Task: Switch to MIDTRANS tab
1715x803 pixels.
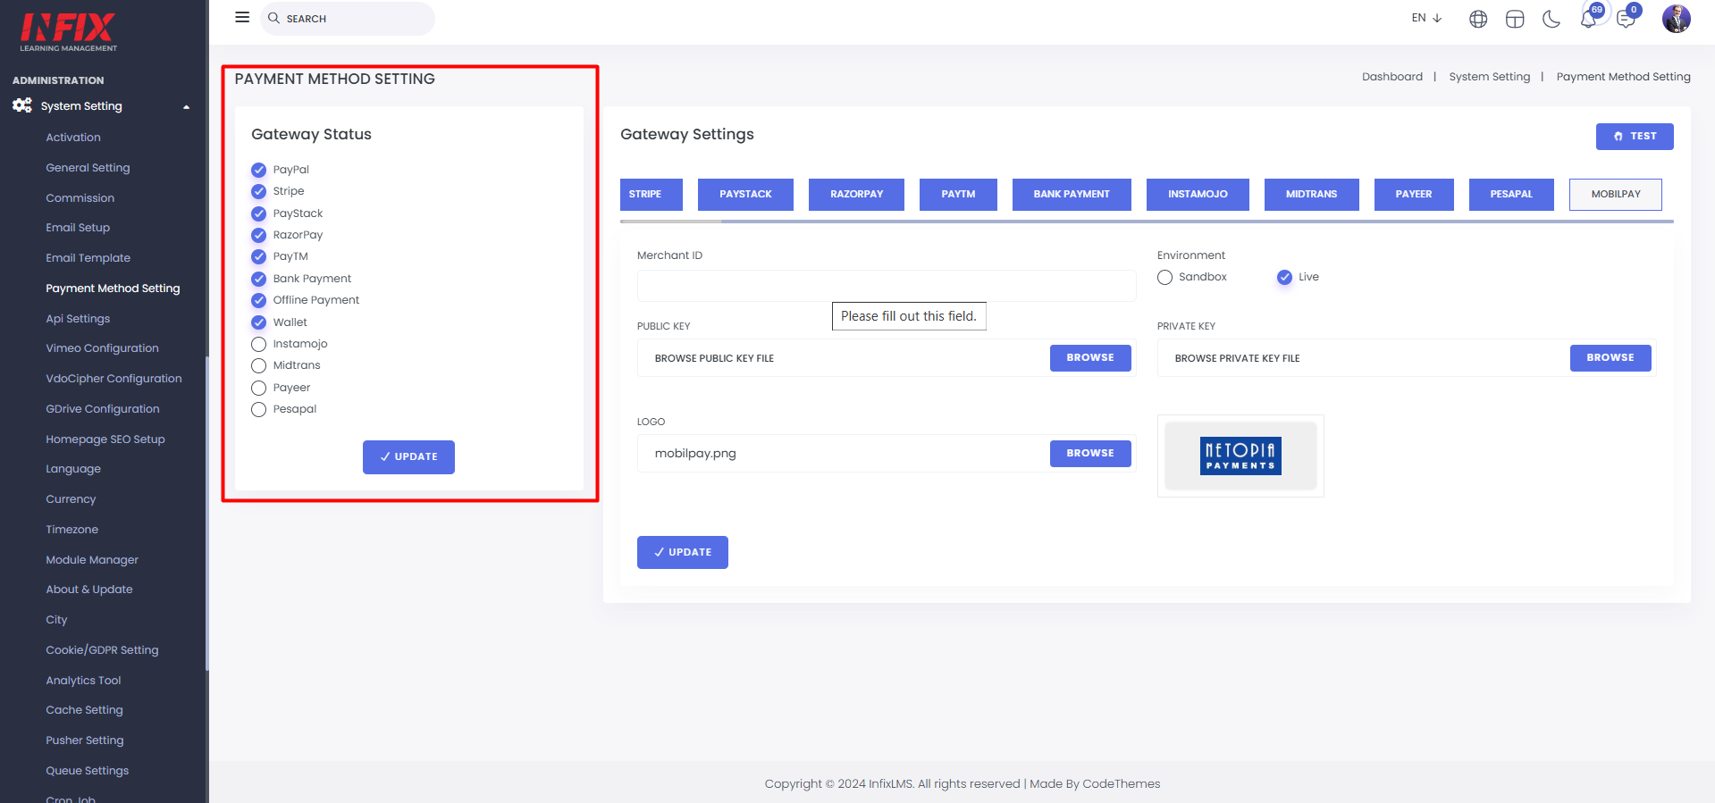Action: [x=1311, y=194]
